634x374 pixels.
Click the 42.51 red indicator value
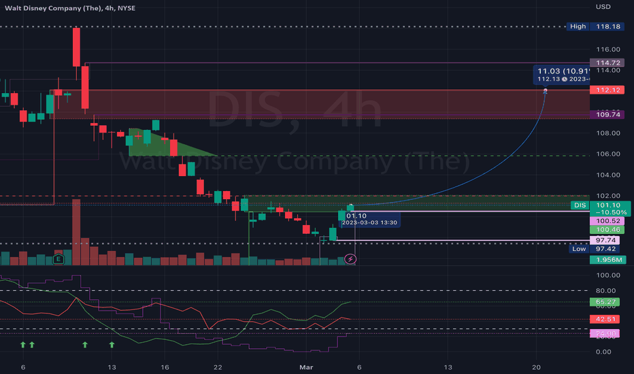(605, 319)
